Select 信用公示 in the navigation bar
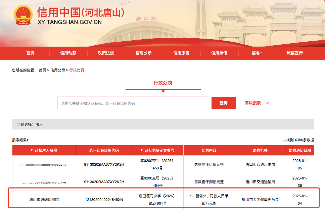The height and width of the screenshot is (209, 325). (x=144, y=53)
